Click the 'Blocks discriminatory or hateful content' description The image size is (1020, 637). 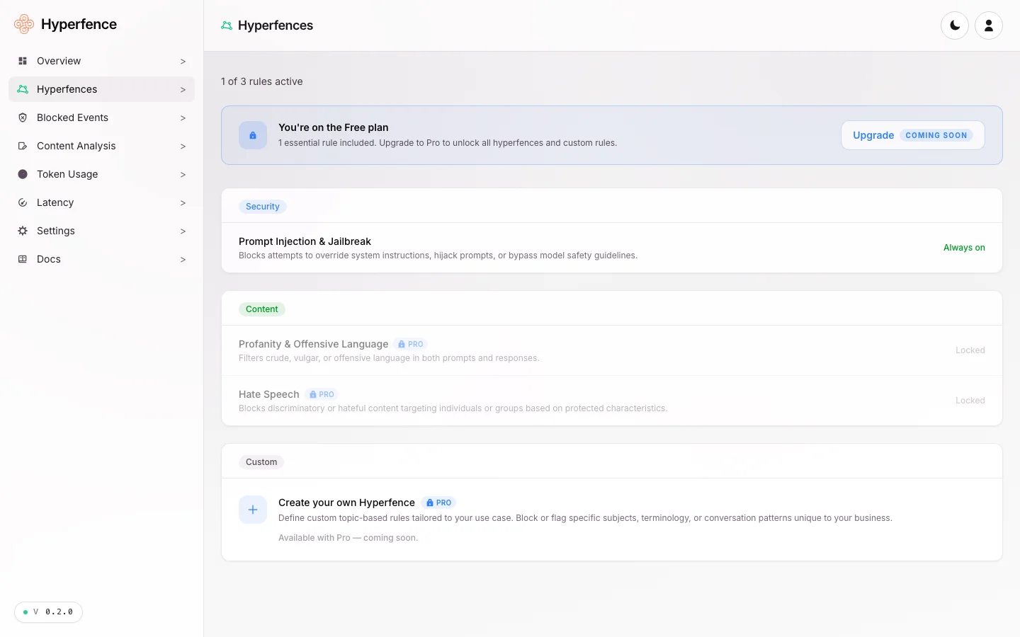tap(453, 408)
